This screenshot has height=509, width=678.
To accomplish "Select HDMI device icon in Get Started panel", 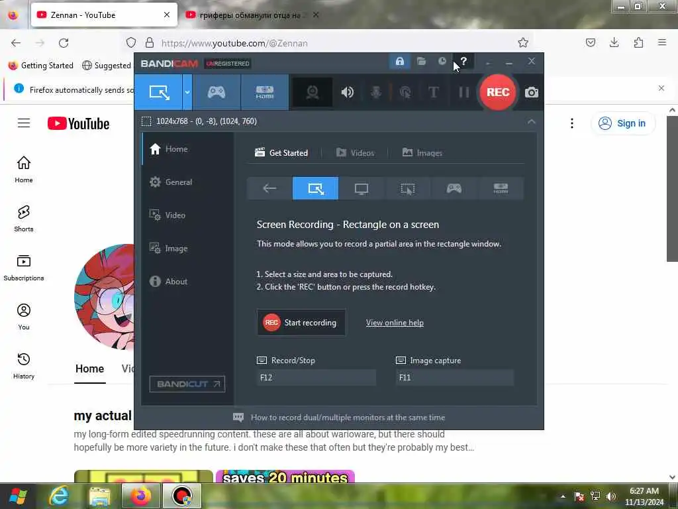I will pyautogui.click(x=501, y=188).
